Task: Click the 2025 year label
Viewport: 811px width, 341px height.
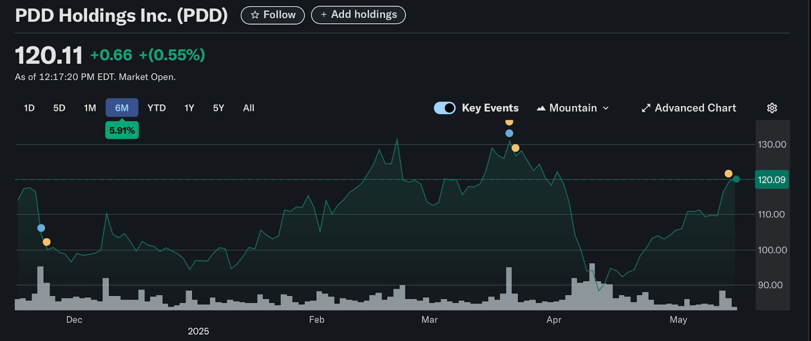Action: pyautogui.click(x=198, y=331)
